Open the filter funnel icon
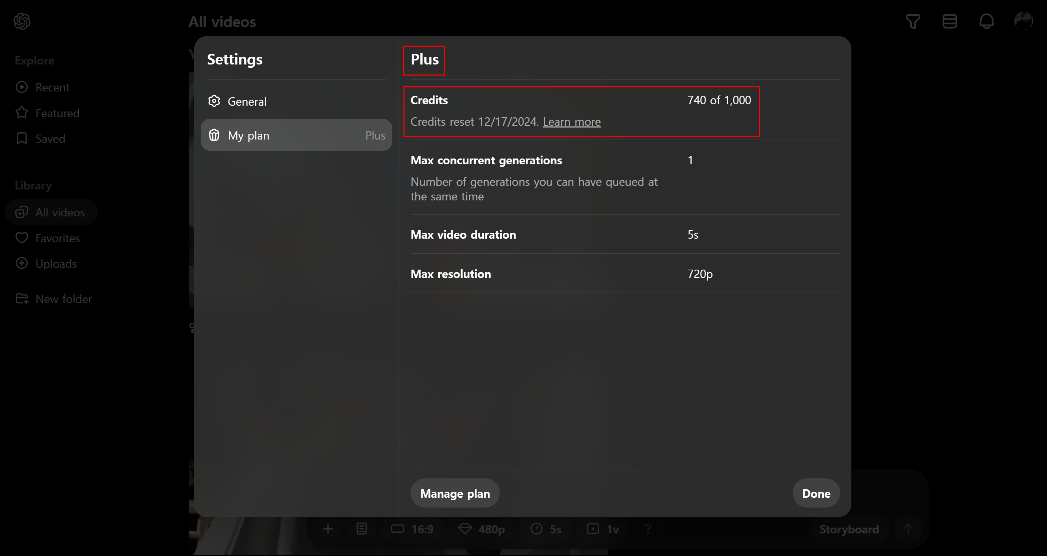This screenshot has width=1047, height=556. coord(913,21)
